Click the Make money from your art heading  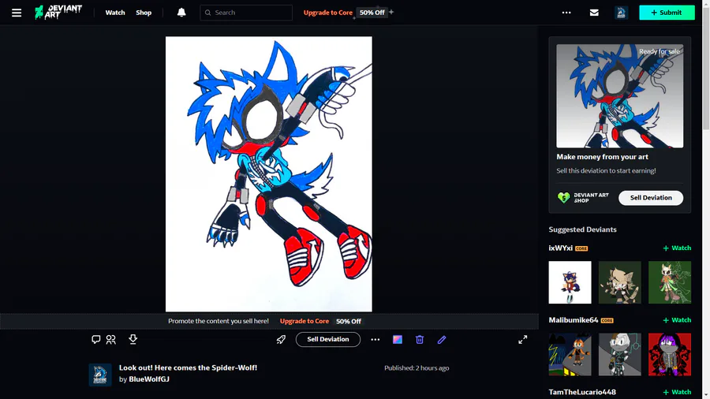602,156
